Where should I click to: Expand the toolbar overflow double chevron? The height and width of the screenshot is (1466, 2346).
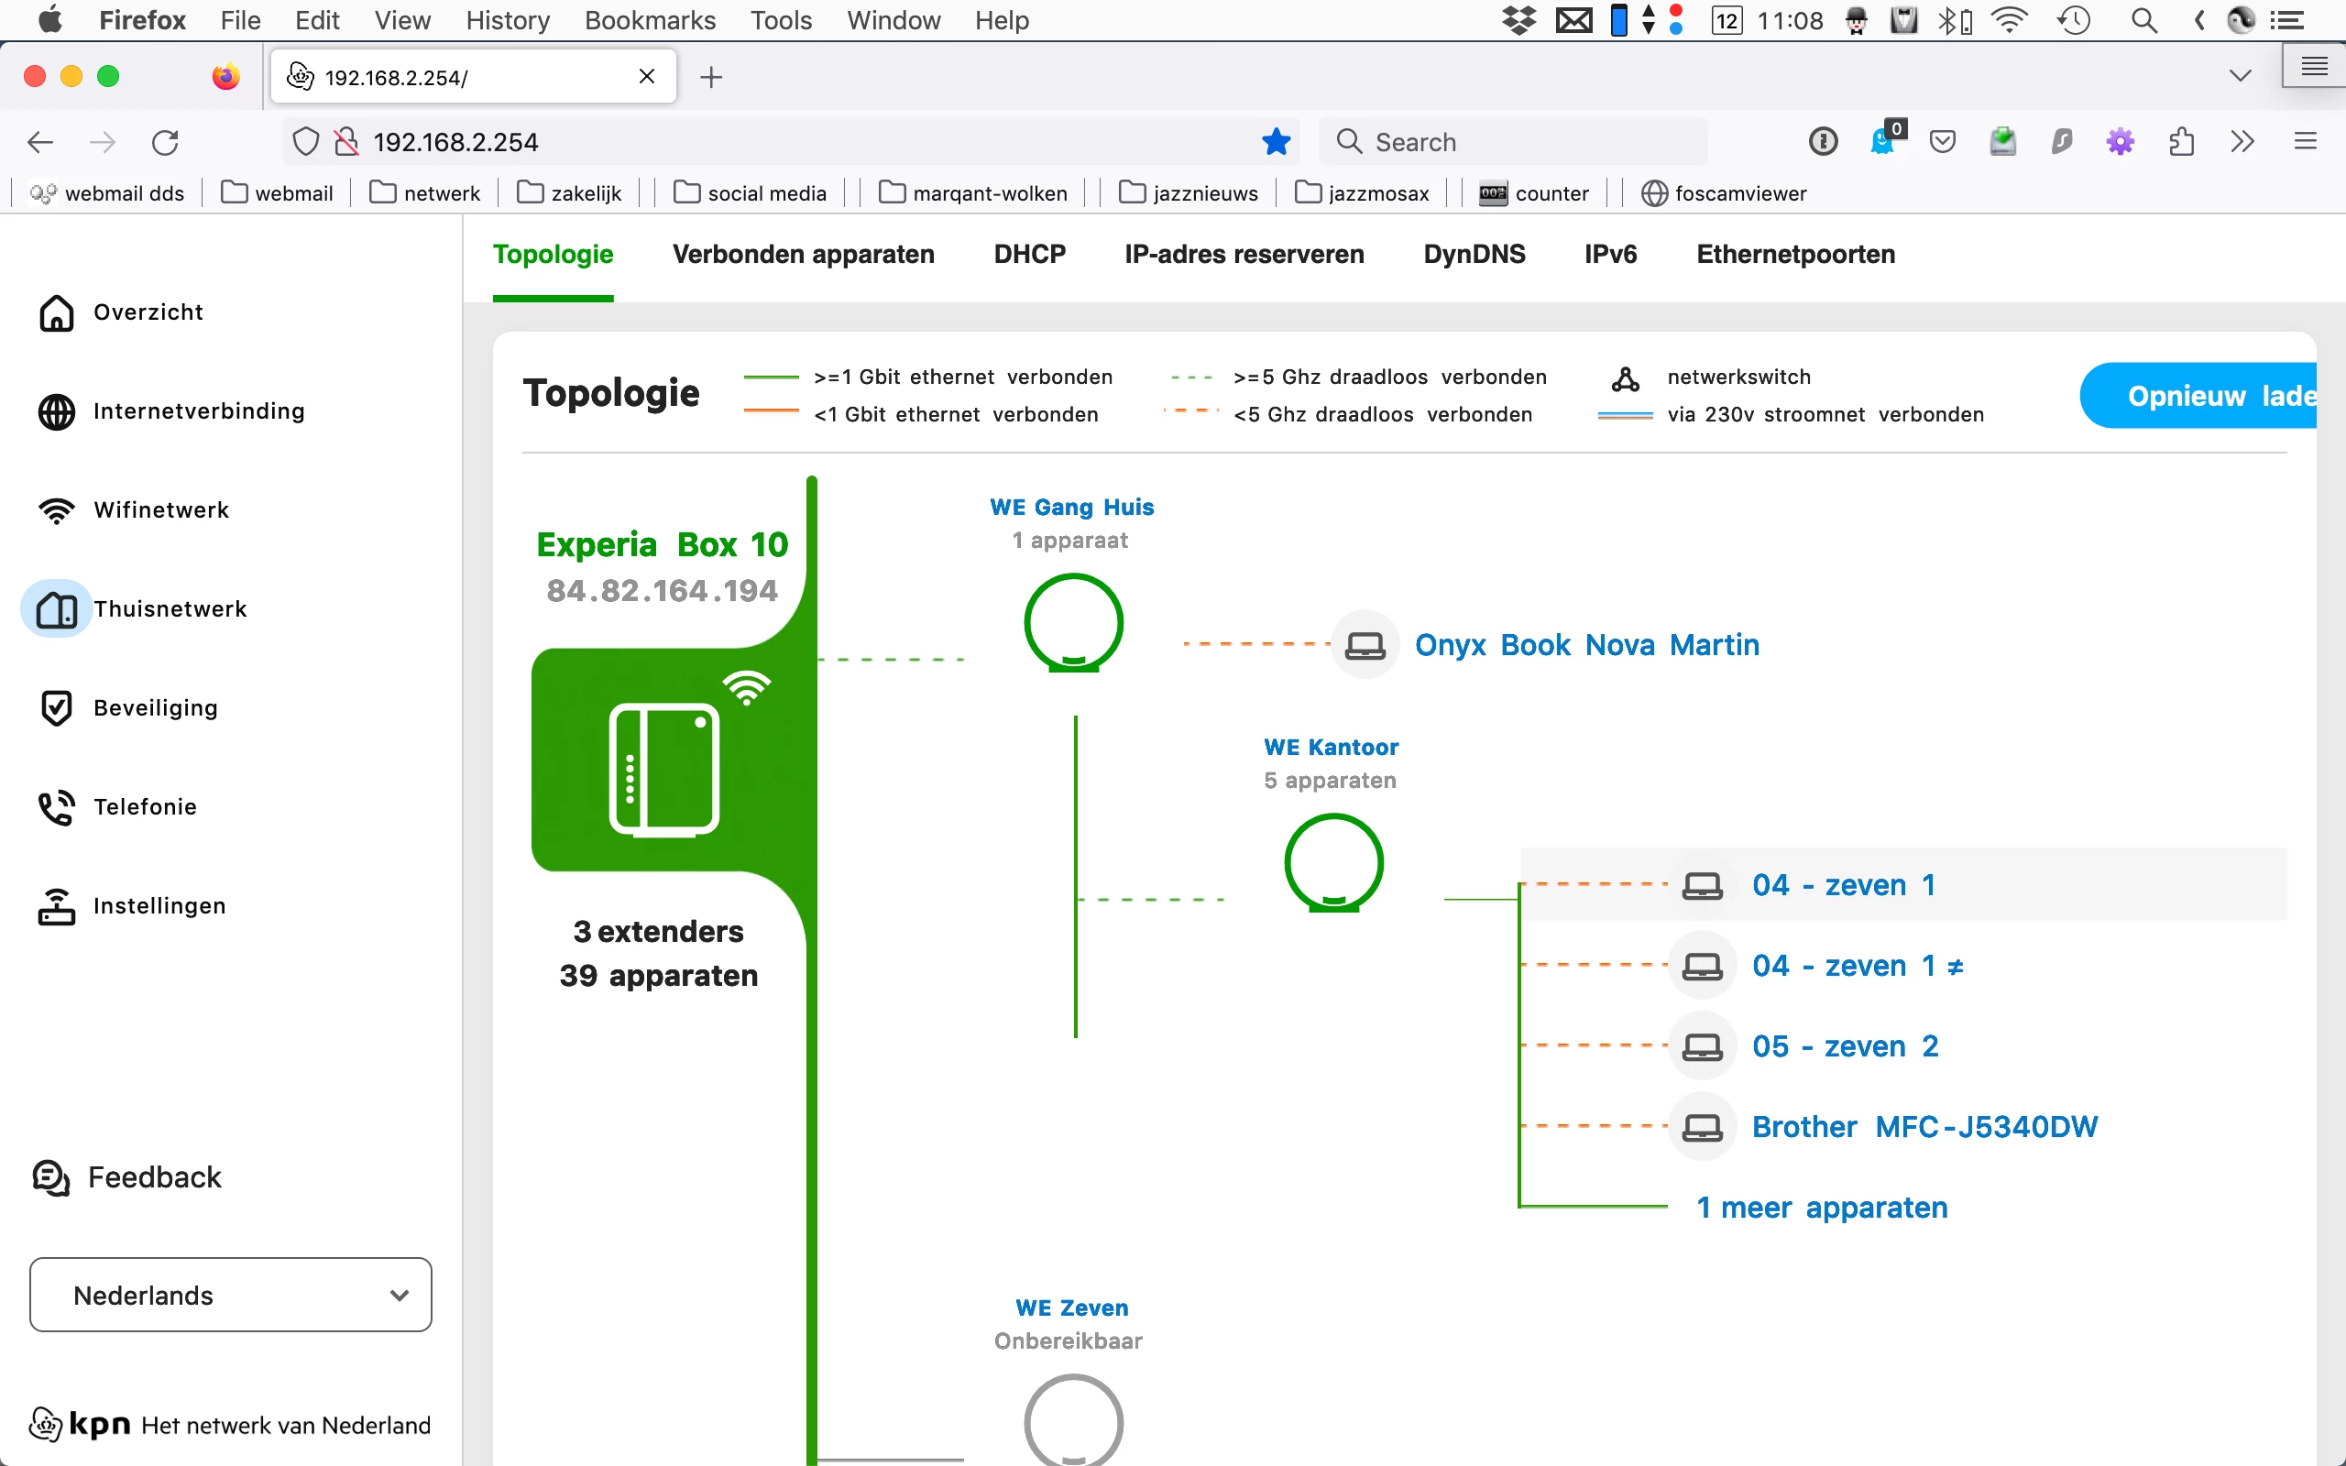pos(2242,143)
